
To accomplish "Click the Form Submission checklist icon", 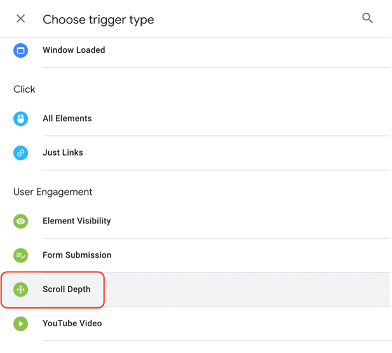I will [x=20, y=255].
